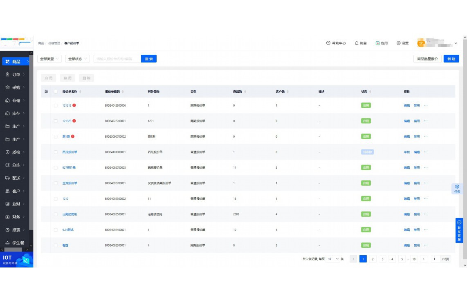Click the 应用 download icon in header

click(x=377, y=43)
